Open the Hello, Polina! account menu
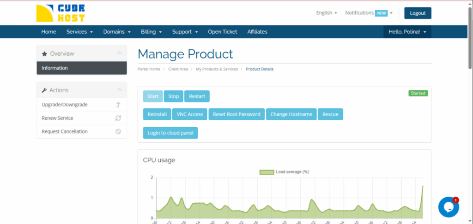Image resolution: width=473 pixels, height=224 pixels. coord(407,32)
